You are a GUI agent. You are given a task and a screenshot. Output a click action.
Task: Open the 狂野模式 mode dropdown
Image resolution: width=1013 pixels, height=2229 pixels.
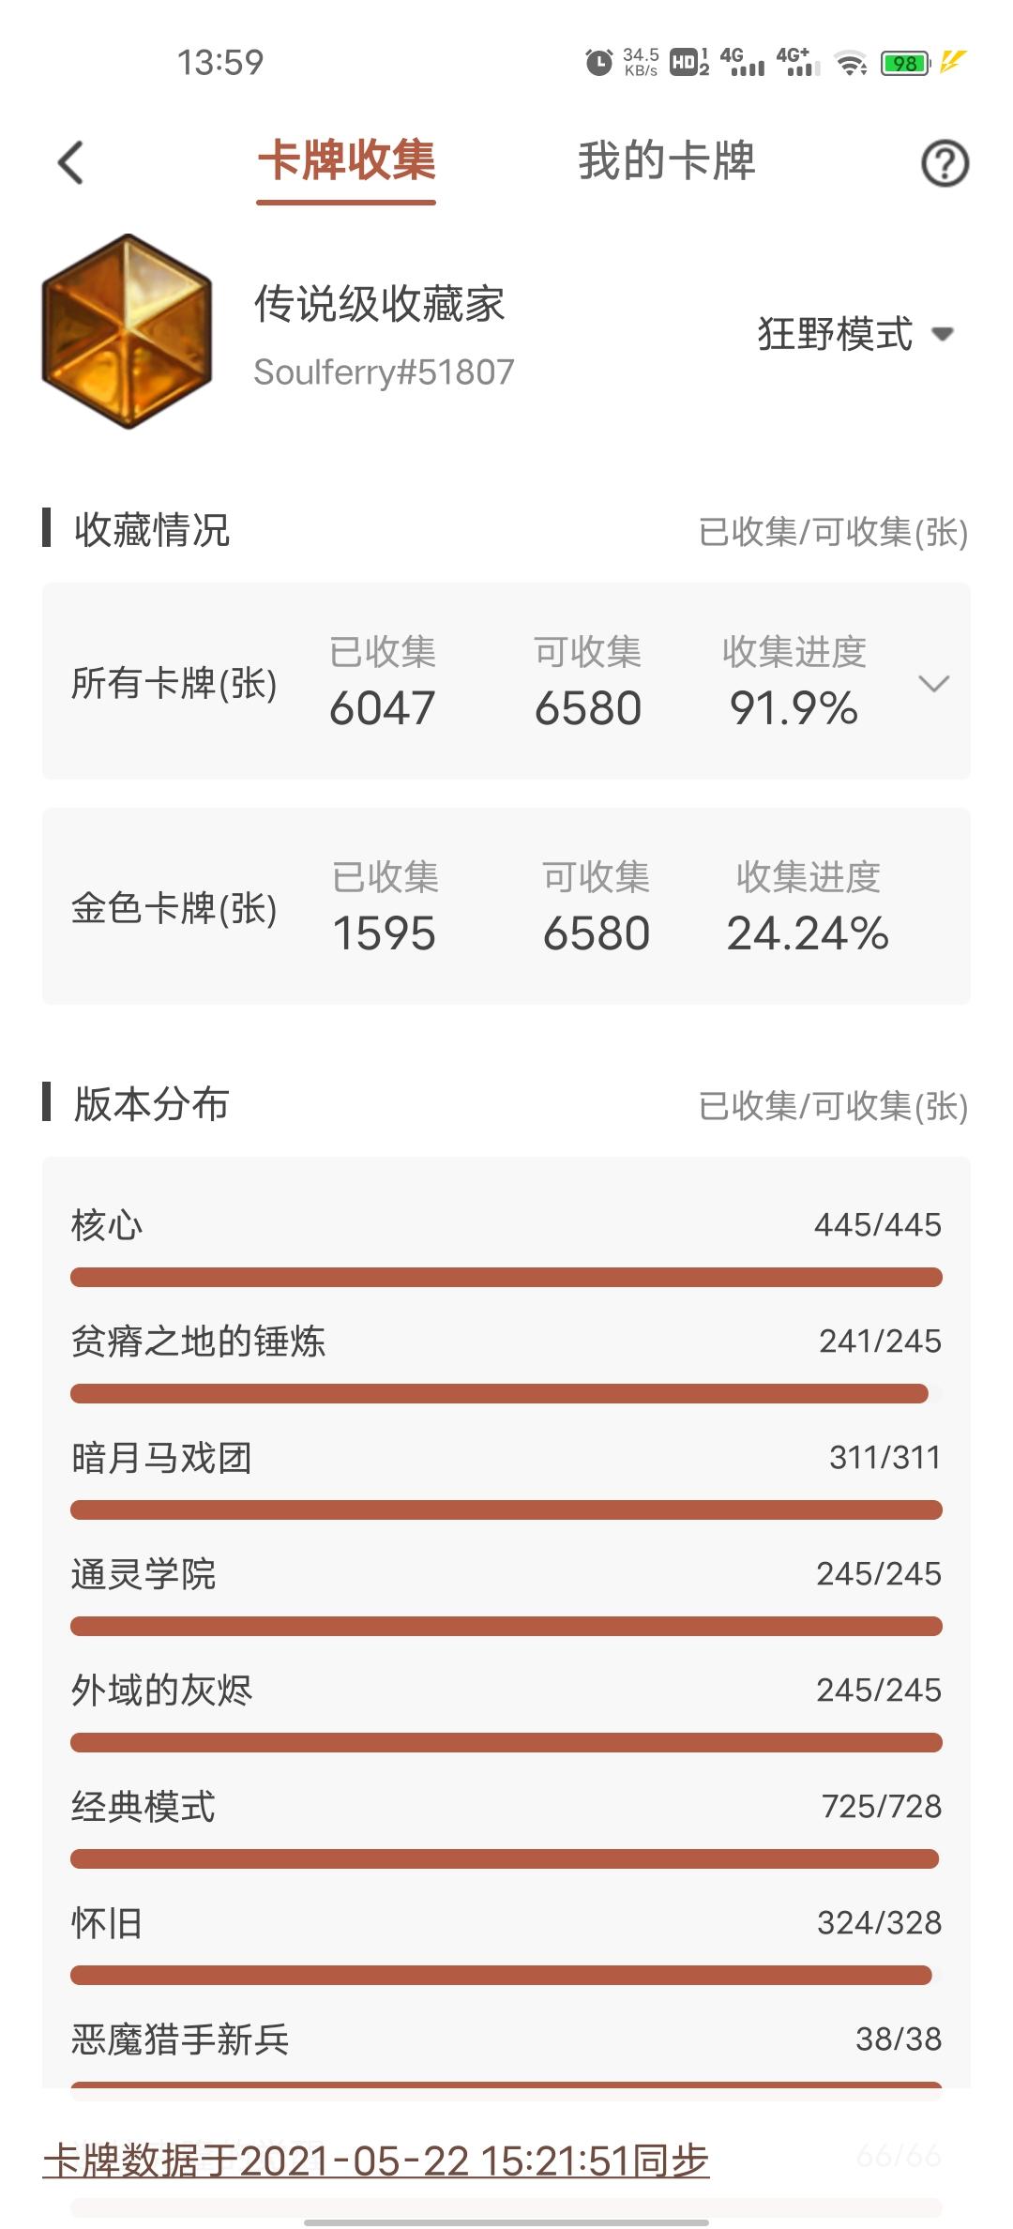coord(856,334)
